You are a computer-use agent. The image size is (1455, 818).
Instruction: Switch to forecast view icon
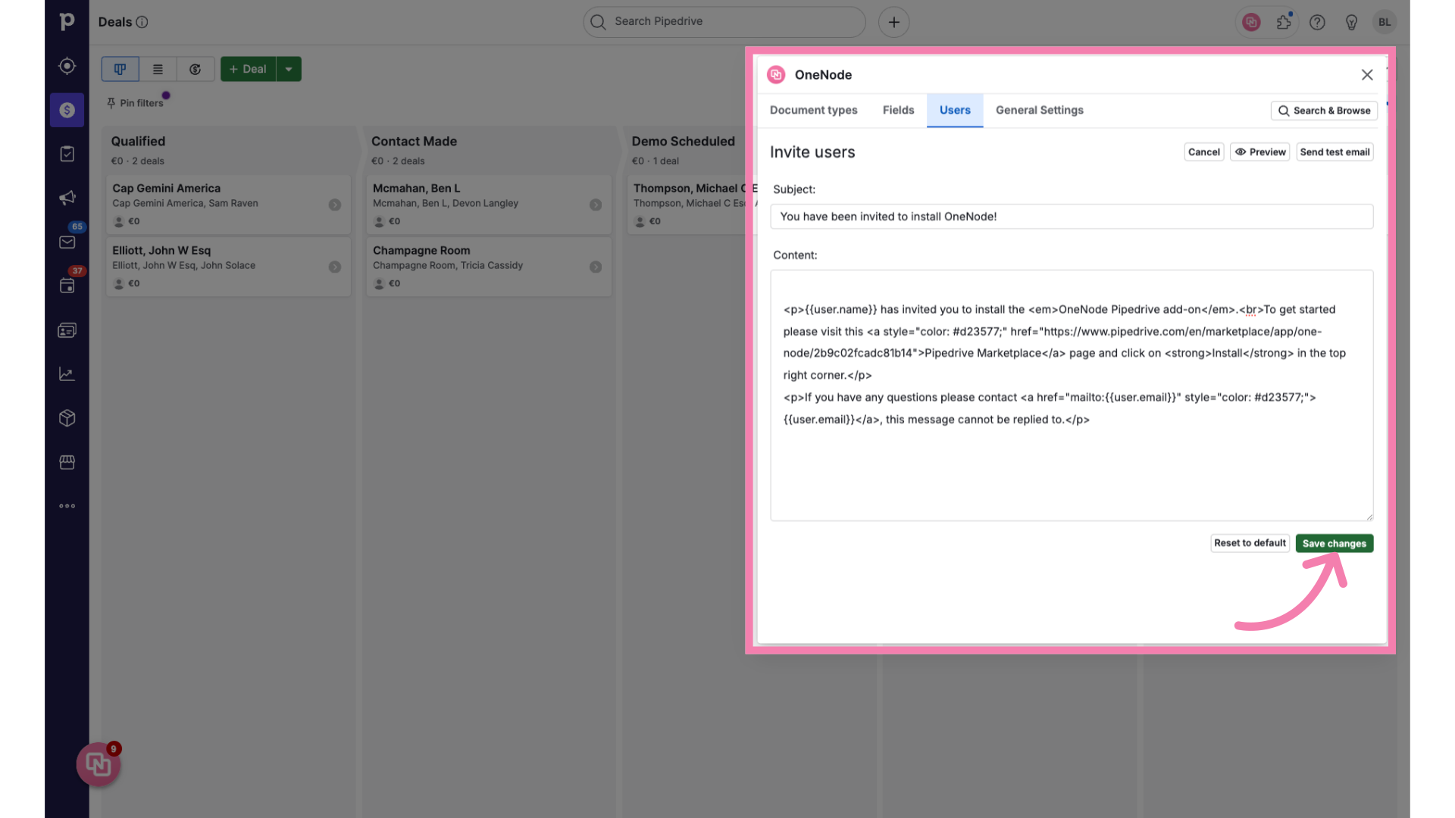coord(195,69)
